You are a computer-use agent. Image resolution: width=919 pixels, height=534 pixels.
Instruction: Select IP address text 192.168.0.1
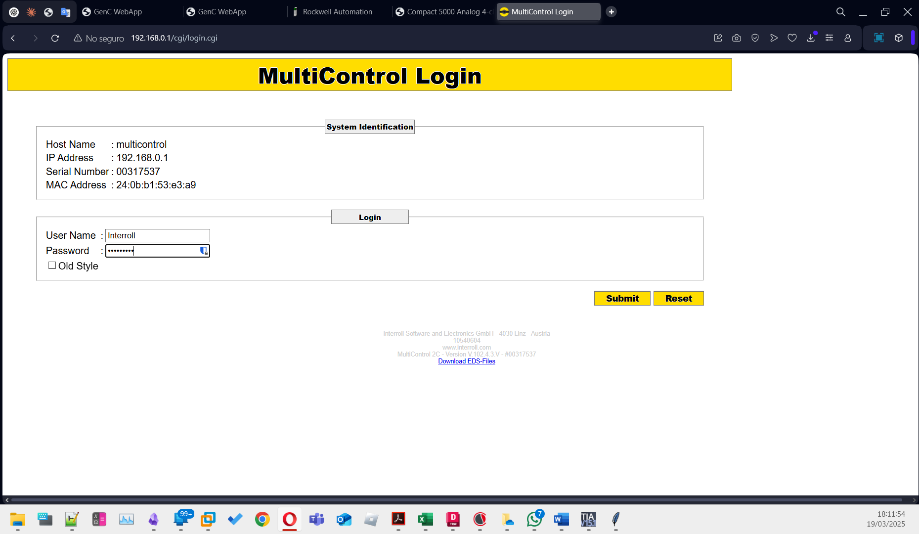pyautogui.click(x=142, y=158)
